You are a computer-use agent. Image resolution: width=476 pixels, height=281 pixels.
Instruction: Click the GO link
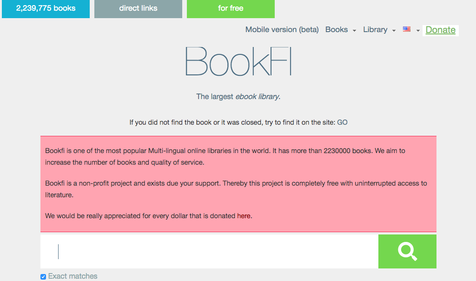342,123
